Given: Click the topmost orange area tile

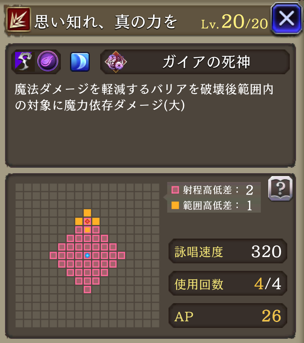Looking at the screenshot, I should pyautogui.click(x=87, y=213).
